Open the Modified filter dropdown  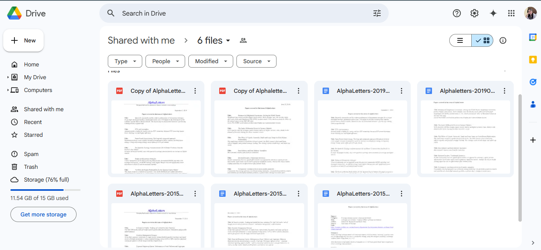[x=211, y=61]
